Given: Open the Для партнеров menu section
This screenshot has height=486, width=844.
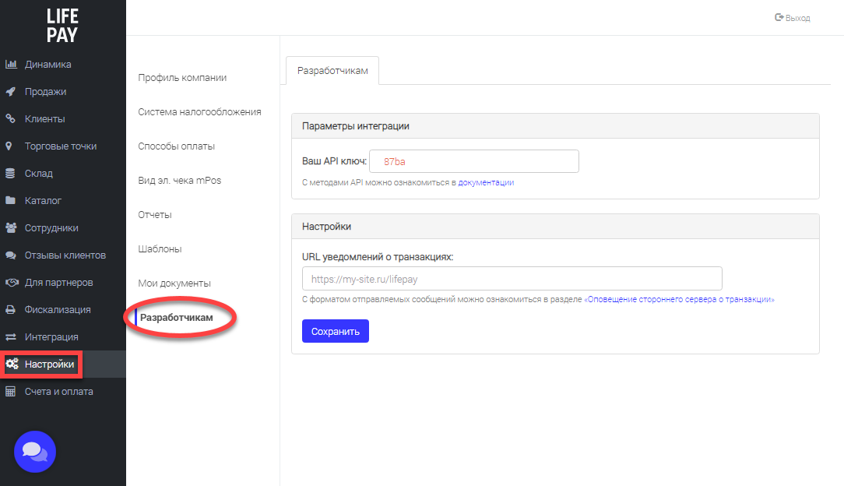Looking at the screenshot, I should pos(58,283).
